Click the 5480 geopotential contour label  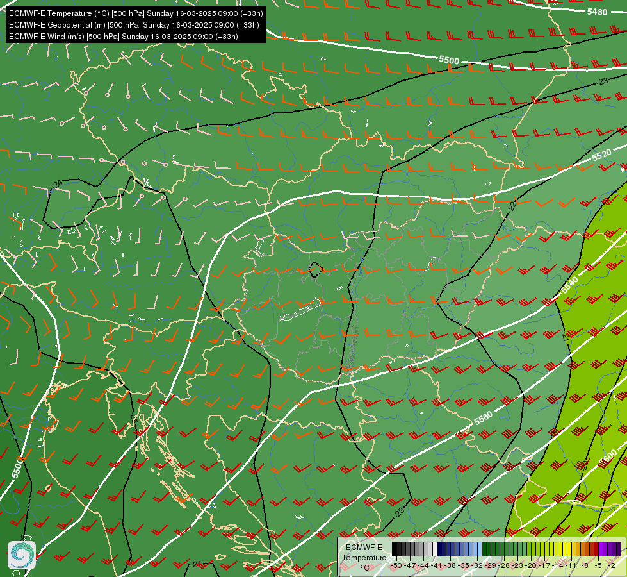click(597, 12)
